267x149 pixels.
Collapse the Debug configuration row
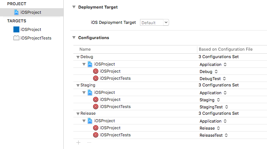click(78, 57)
